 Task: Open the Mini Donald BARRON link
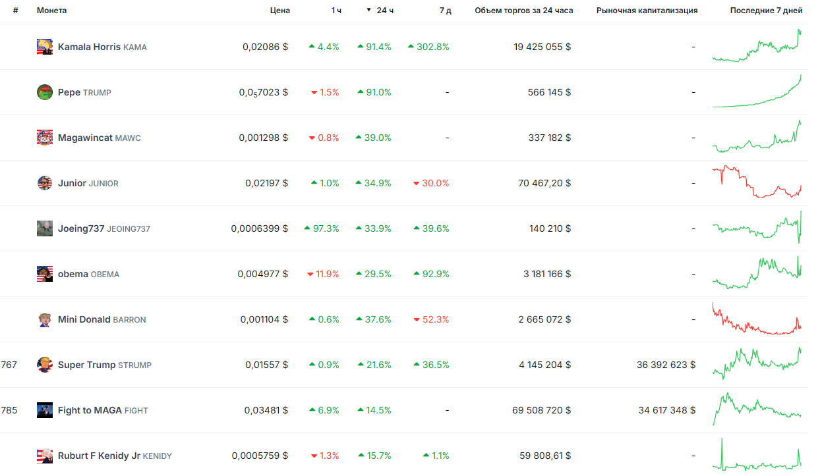[102, 319]
